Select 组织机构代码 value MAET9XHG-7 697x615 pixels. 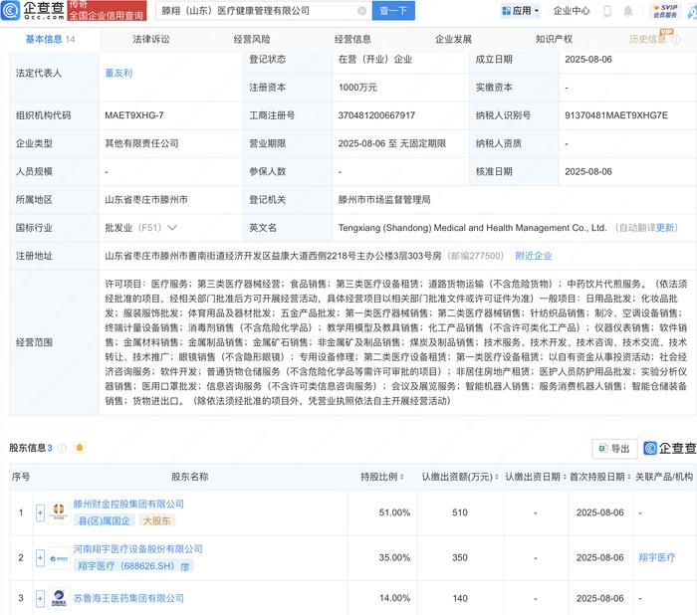point(134,115)
